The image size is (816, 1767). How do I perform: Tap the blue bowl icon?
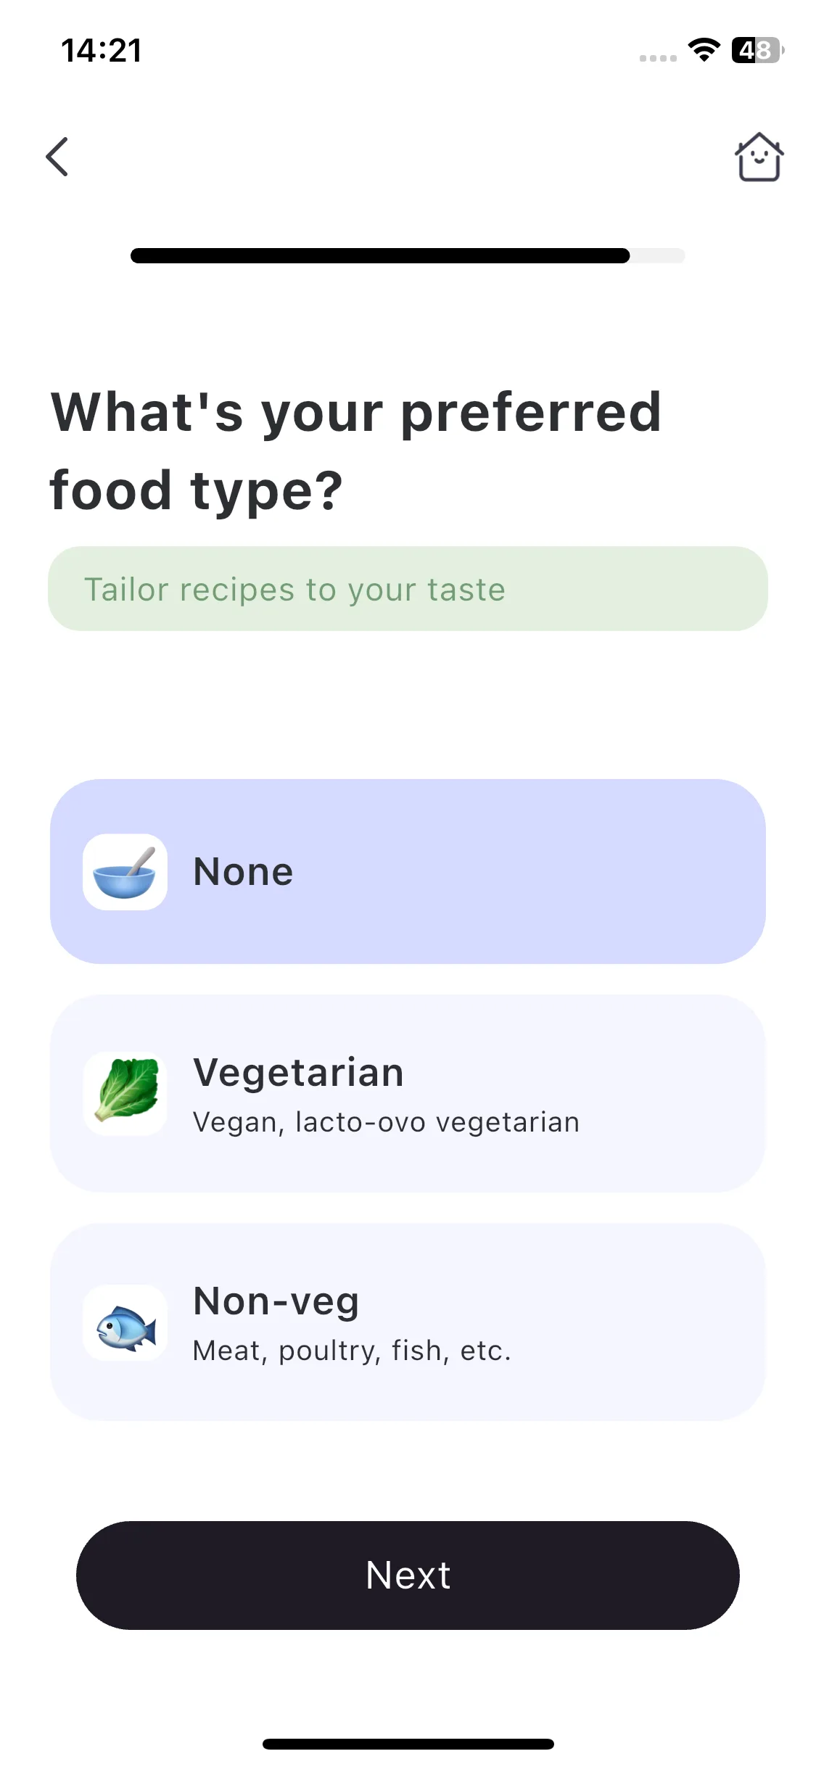[125, 872]
